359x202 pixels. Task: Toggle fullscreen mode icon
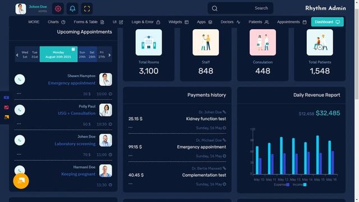(x=87, y=9)
